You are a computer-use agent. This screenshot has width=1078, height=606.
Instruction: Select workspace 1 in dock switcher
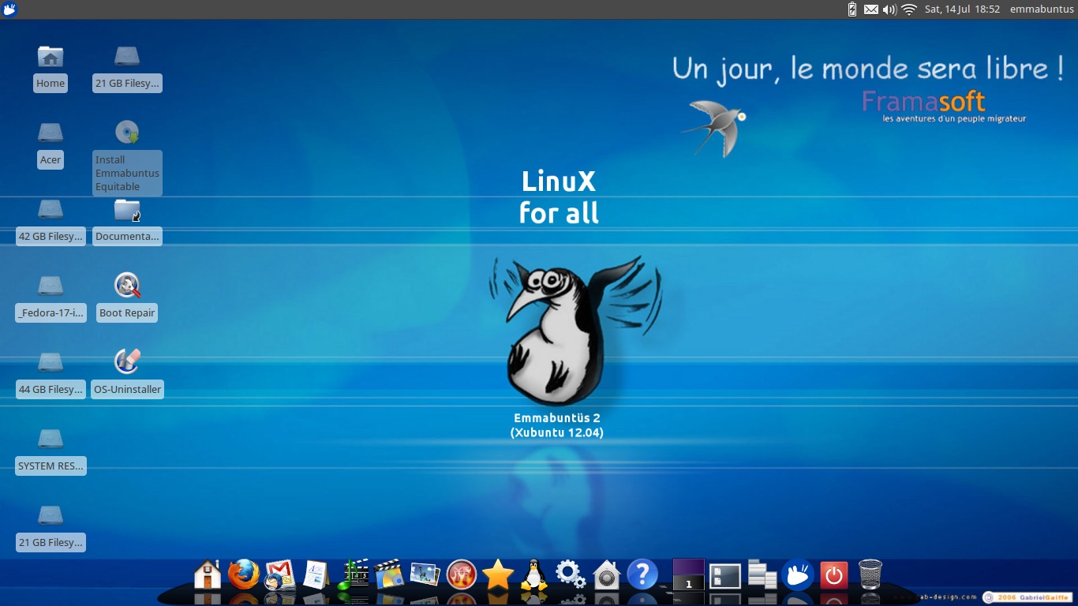pos(688,574)
